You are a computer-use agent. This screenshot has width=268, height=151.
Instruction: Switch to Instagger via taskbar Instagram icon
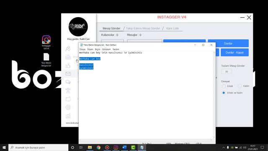click(x=116, y=147)
